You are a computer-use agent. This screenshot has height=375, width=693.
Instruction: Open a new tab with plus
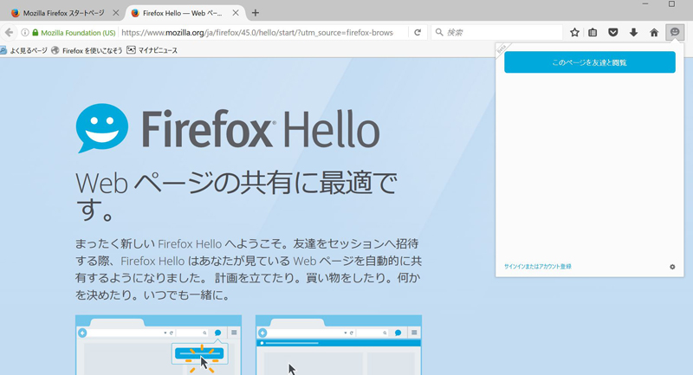(x=255, y=13)
